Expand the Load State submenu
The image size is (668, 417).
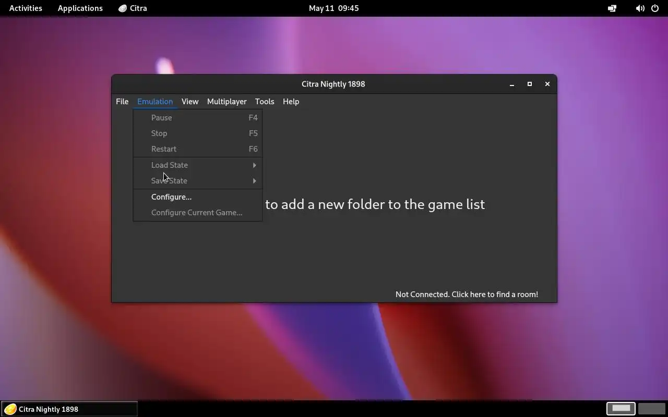tap(198, 165)
